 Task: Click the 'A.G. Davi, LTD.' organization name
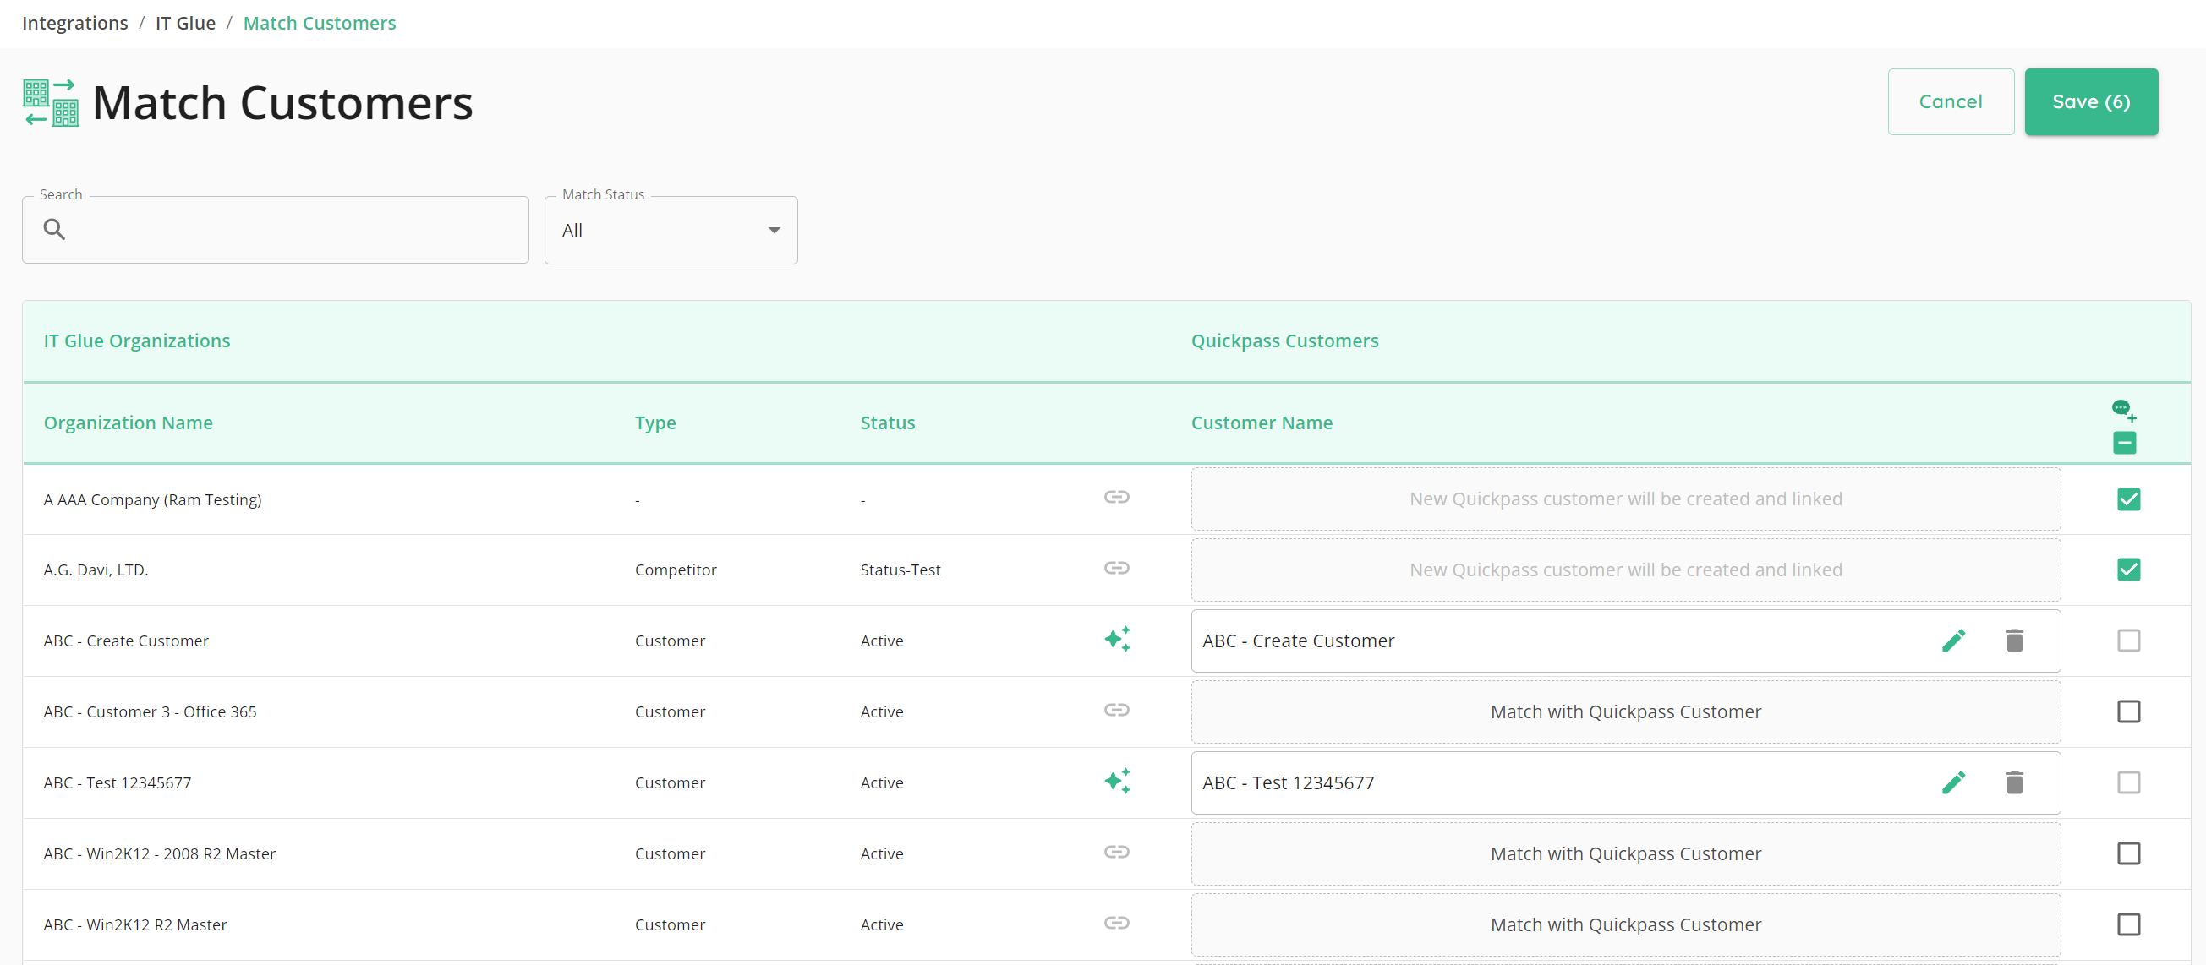(96, 570)
